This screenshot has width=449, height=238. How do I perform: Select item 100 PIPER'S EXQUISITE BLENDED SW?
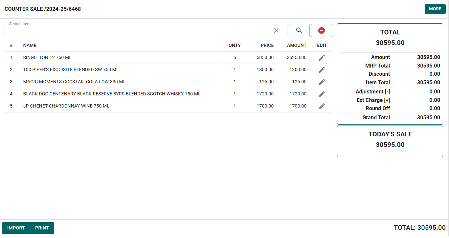point(71,69)
